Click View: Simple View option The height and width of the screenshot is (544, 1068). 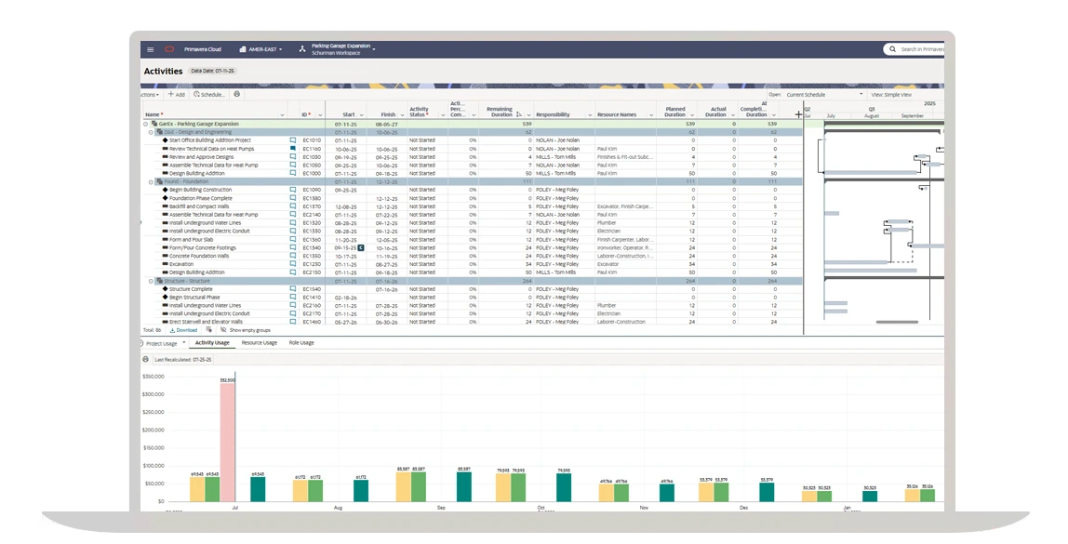pos(891,93)
